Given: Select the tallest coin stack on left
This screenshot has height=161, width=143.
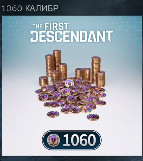Looking at the screenshot, I should pos(57,60).
